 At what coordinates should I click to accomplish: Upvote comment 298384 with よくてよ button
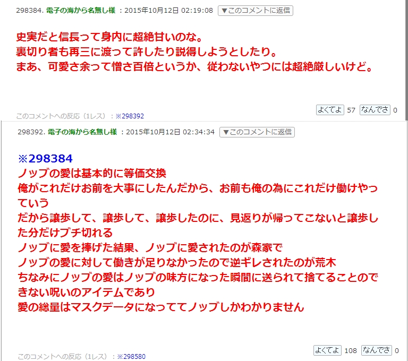tap(330, 110)
